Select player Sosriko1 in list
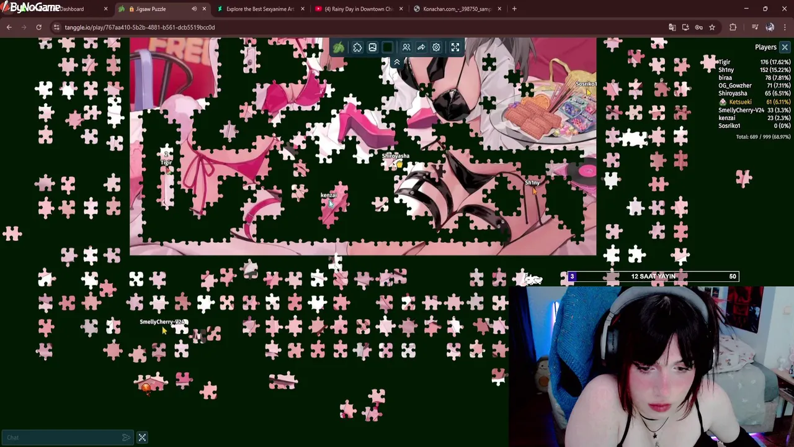This screenshot has height=447, width=794. (754, 126)
